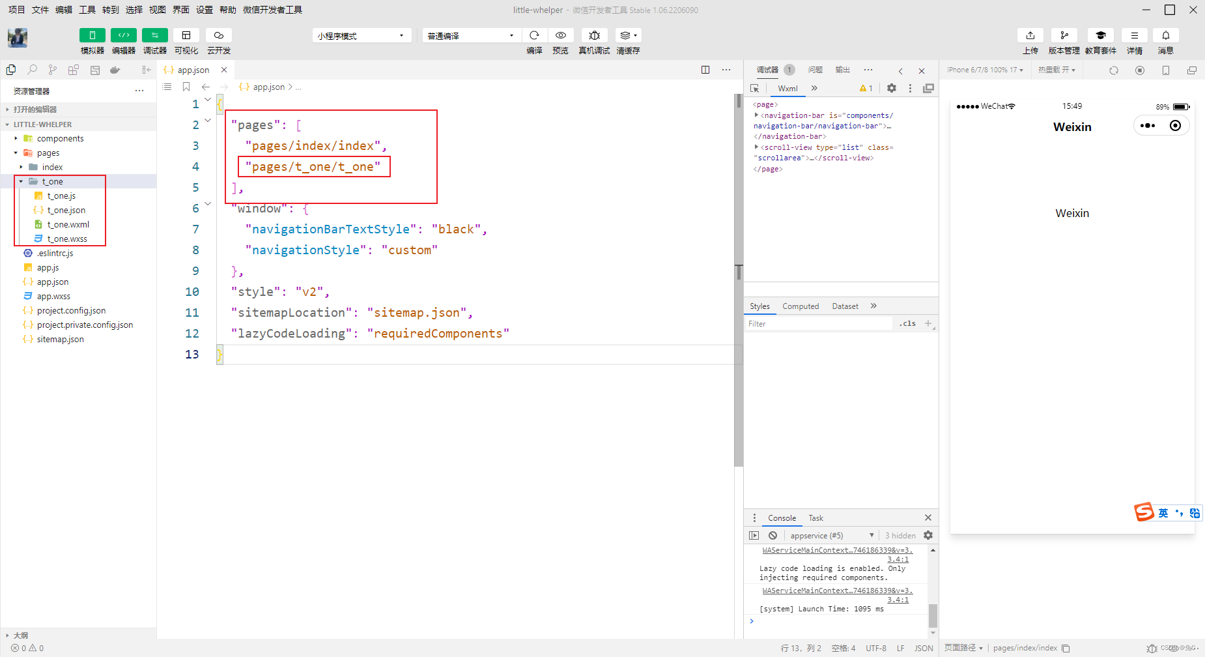
Task: Collapse the LITTLE-WHELPER project section
Action: pos(78,124)
